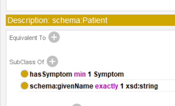
Task: Click cardinality number 1 in givenName restriction
Action: coord(122,86)
